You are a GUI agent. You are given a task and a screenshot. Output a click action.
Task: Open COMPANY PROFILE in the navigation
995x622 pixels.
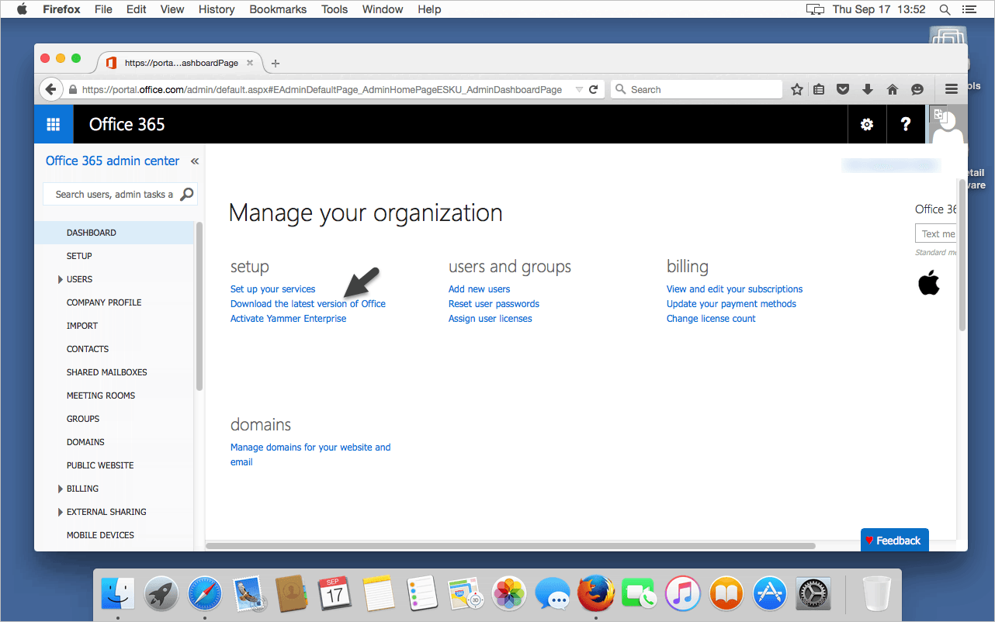click(104, 302)
